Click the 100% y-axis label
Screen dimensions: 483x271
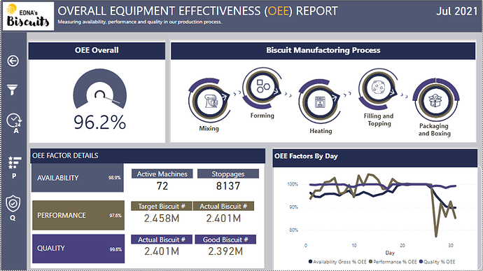click(x=293, y=184)
